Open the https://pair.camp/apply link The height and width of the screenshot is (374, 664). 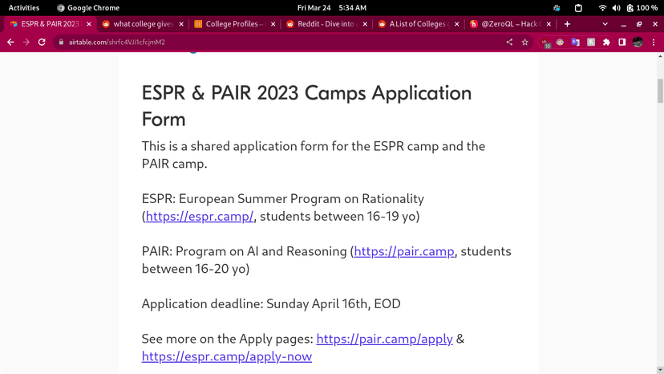(x=385, y=339)
